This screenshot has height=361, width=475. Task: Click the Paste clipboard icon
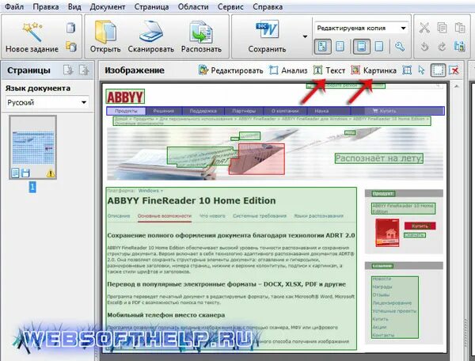click(459, 28)
